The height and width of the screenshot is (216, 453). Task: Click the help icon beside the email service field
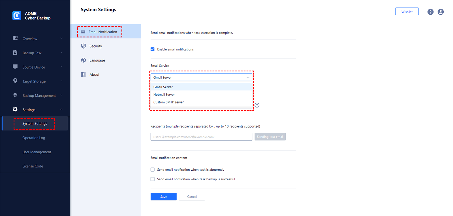point(257,105)
